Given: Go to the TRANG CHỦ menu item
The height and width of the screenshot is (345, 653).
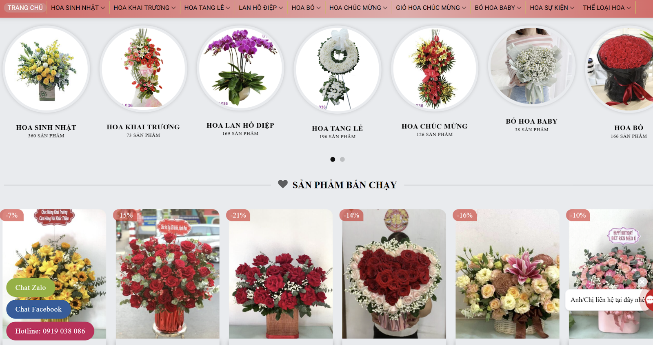Looking at the screenshot, I should tap(25, 8).
